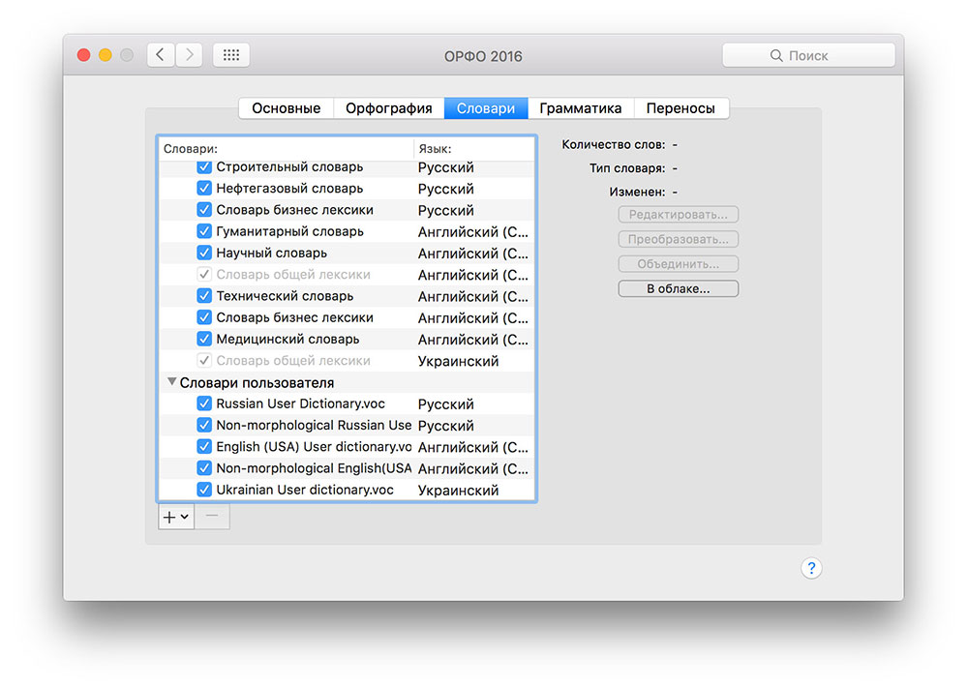Screen dimensions: 968x687
Task: Toggle Non-morphological Russian User checkbox
Action: [x=203, y=426]
